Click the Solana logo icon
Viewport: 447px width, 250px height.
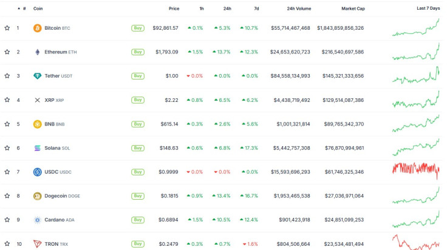(x=37, y=148)
